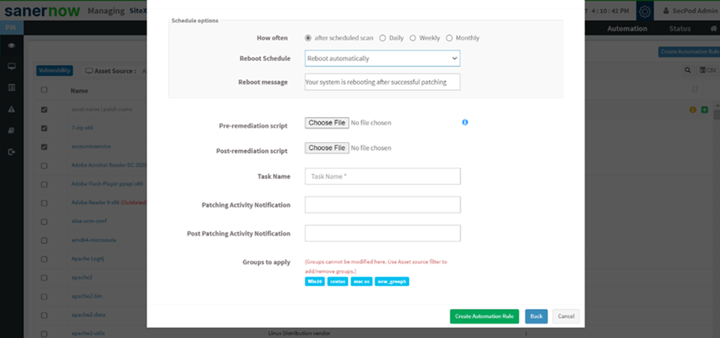Uncheck the 7-zip x86 checkbox
Image resolution: width=720 pixels, height=338 pixels.
click(44, 128)
